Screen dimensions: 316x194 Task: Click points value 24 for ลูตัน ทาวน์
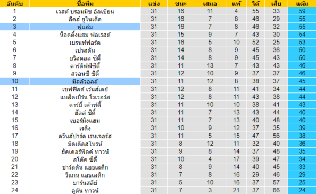302,190
